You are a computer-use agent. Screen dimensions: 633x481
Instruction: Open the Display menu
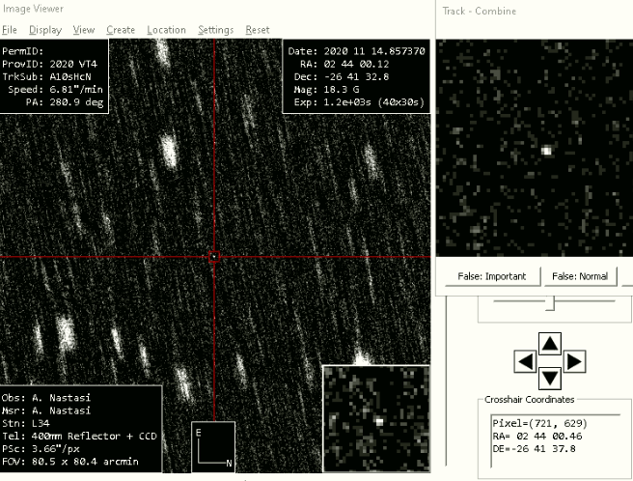click(x=45, y=30)
